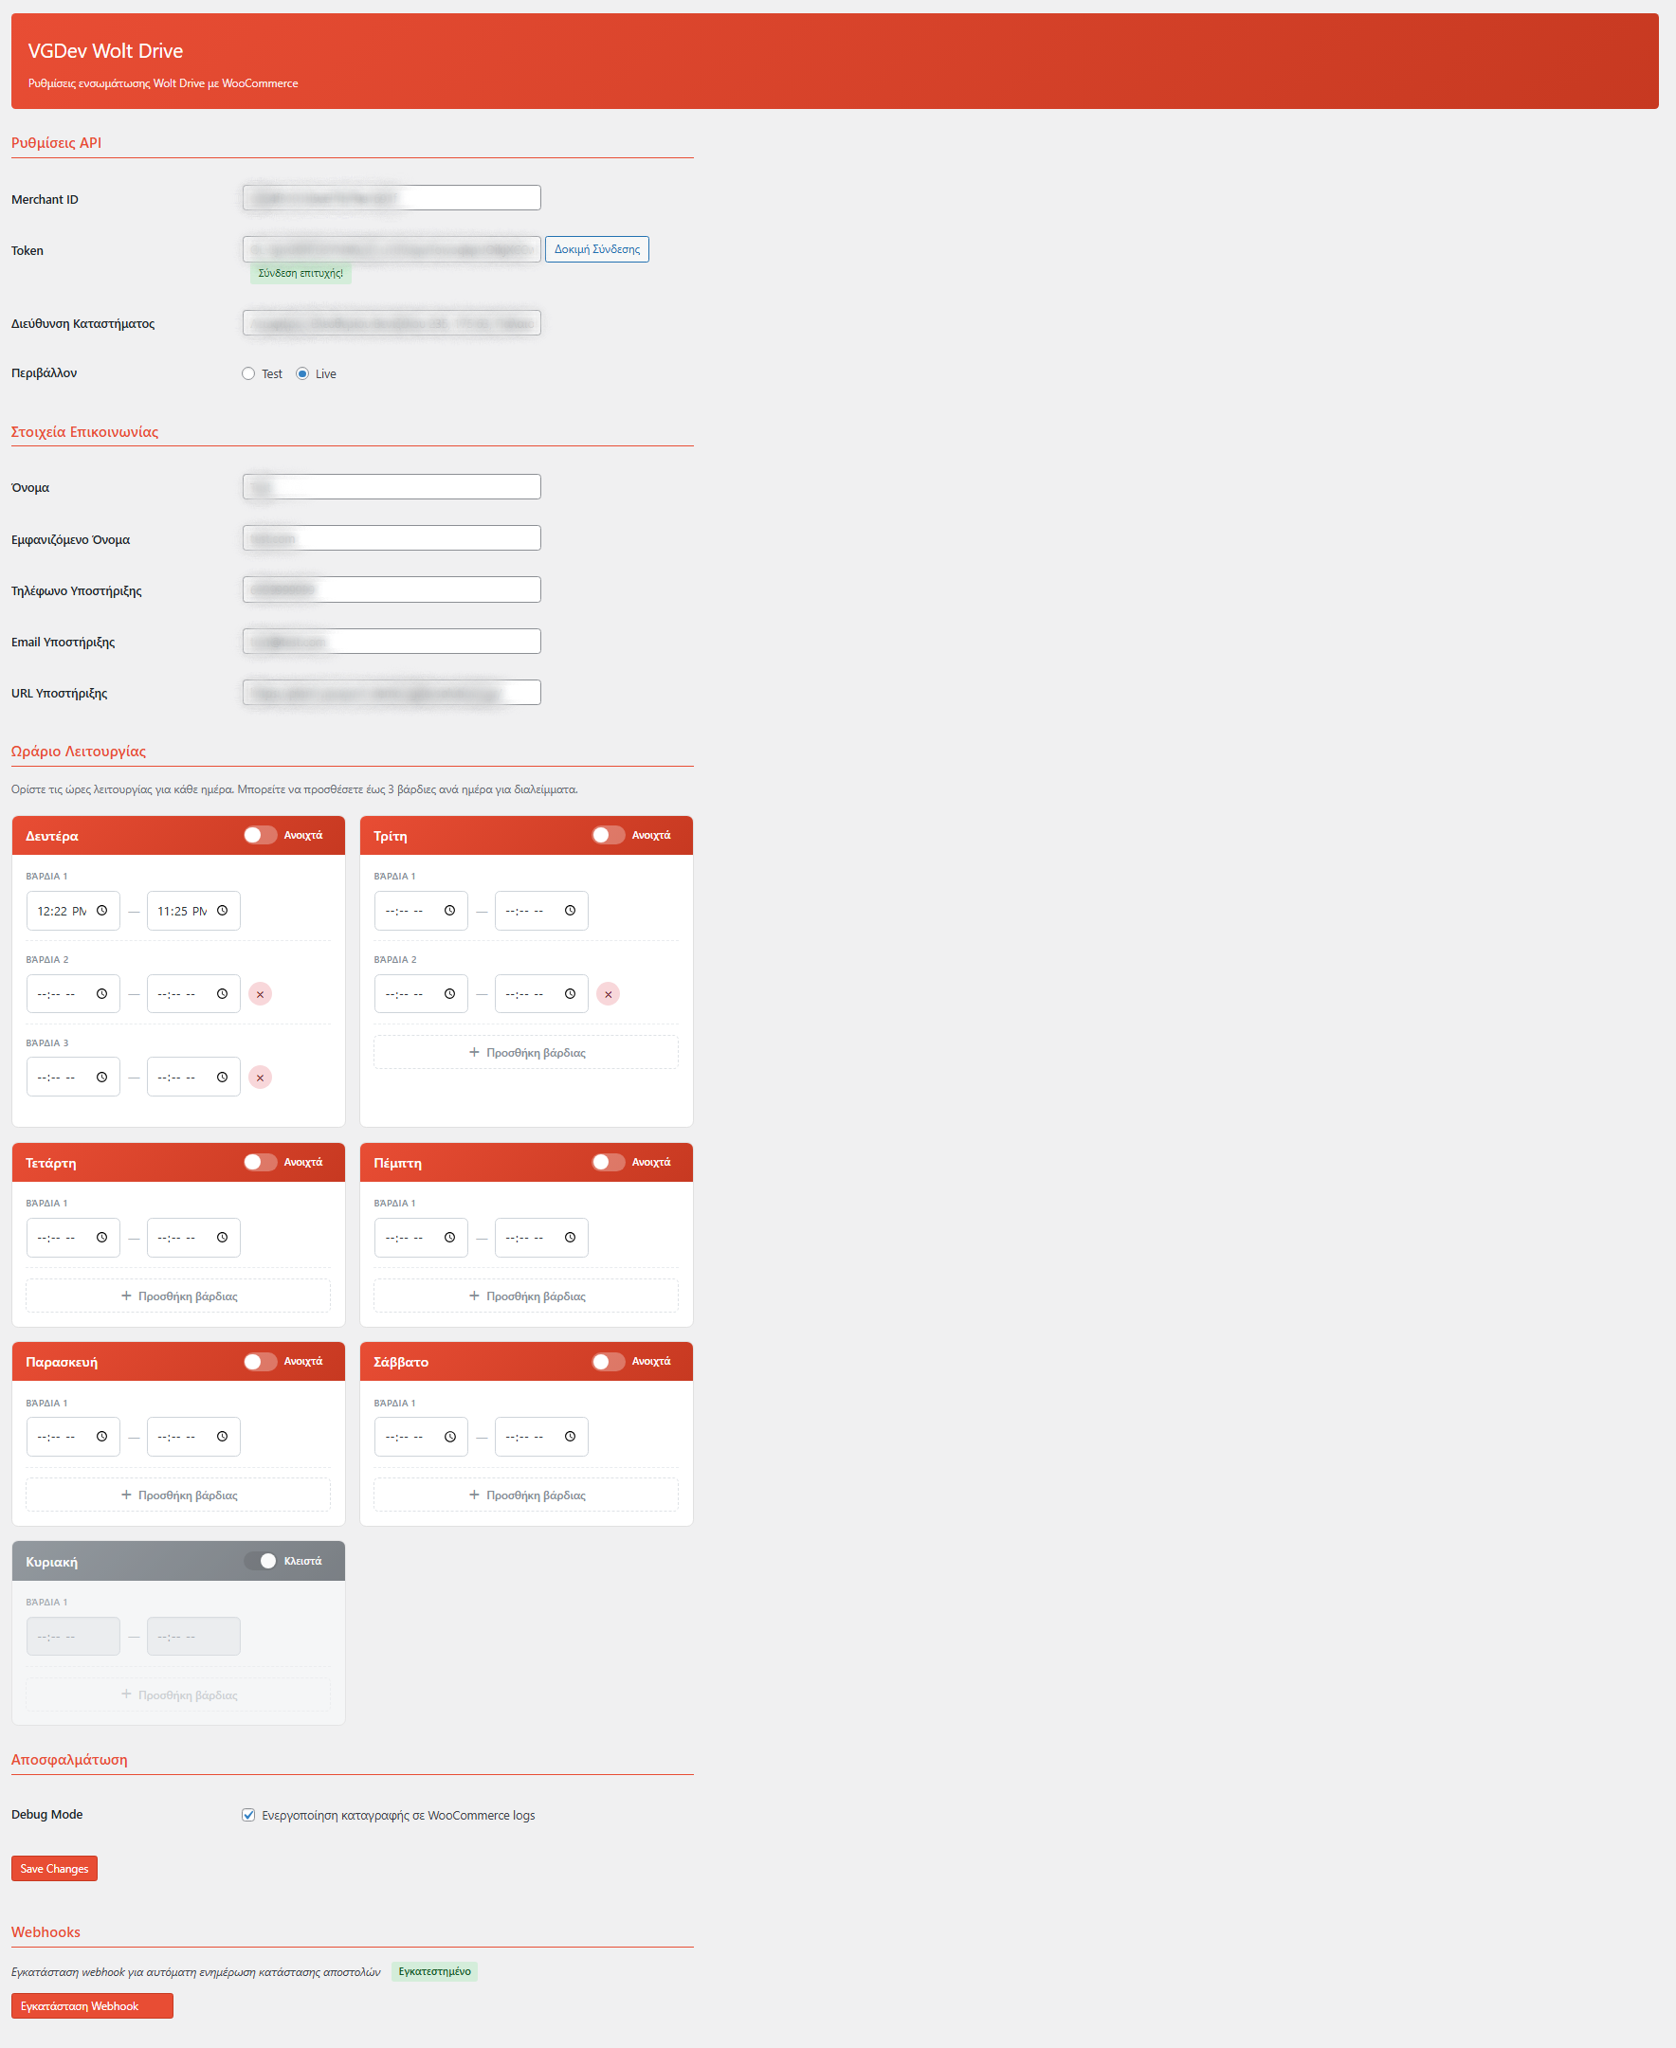This screenshot has width=1676, height=2048.
Task: Toggle Sunday from closed to open
Action: click(x=260, y=1561)
